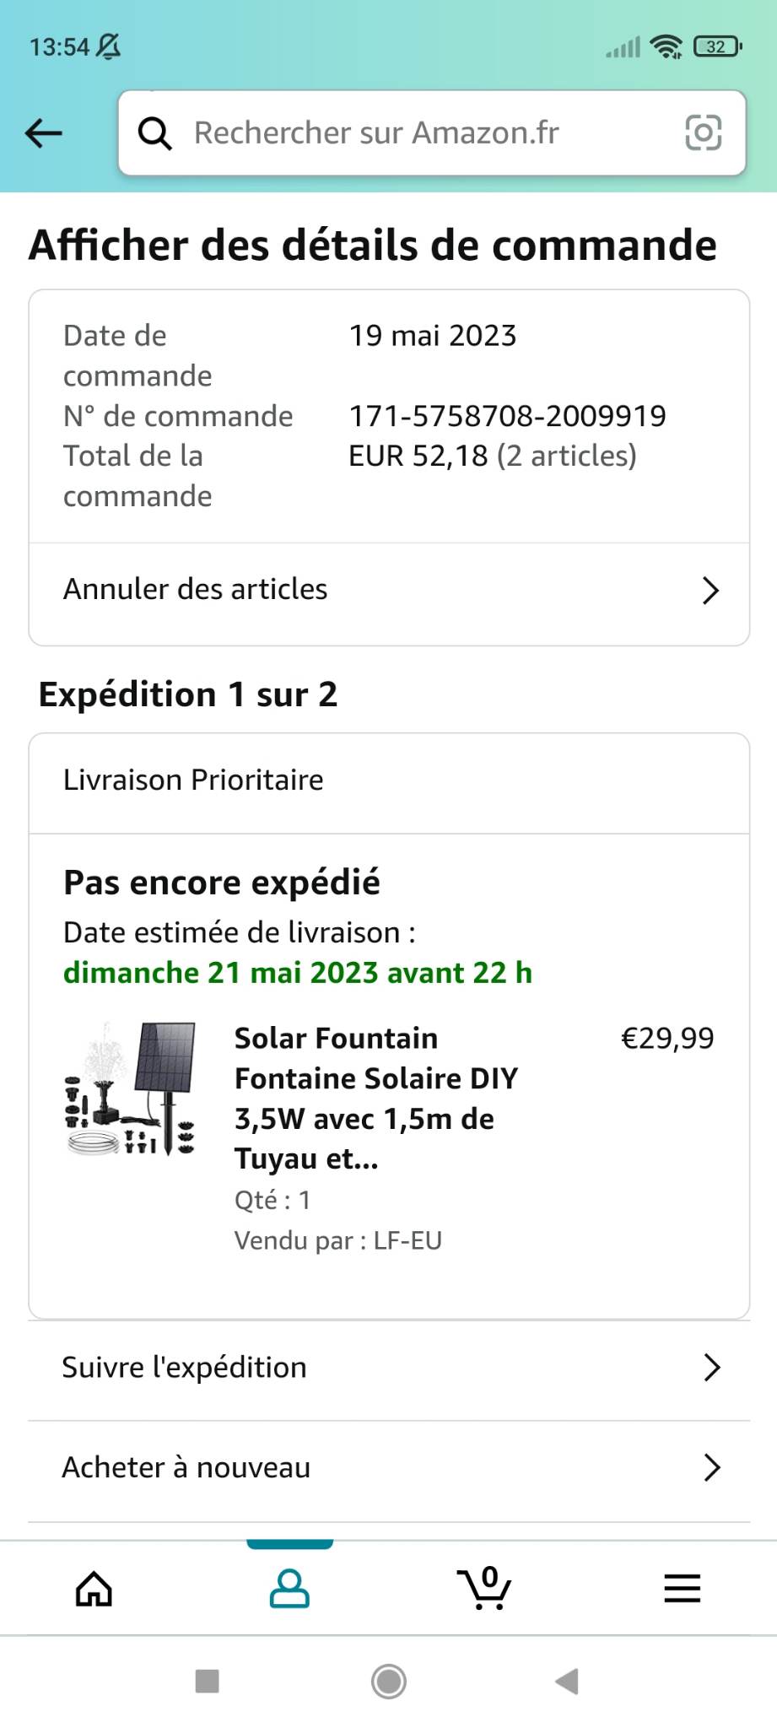
Task: Tap Acheter à nouveau text
Action: [x=186, y=1468]
